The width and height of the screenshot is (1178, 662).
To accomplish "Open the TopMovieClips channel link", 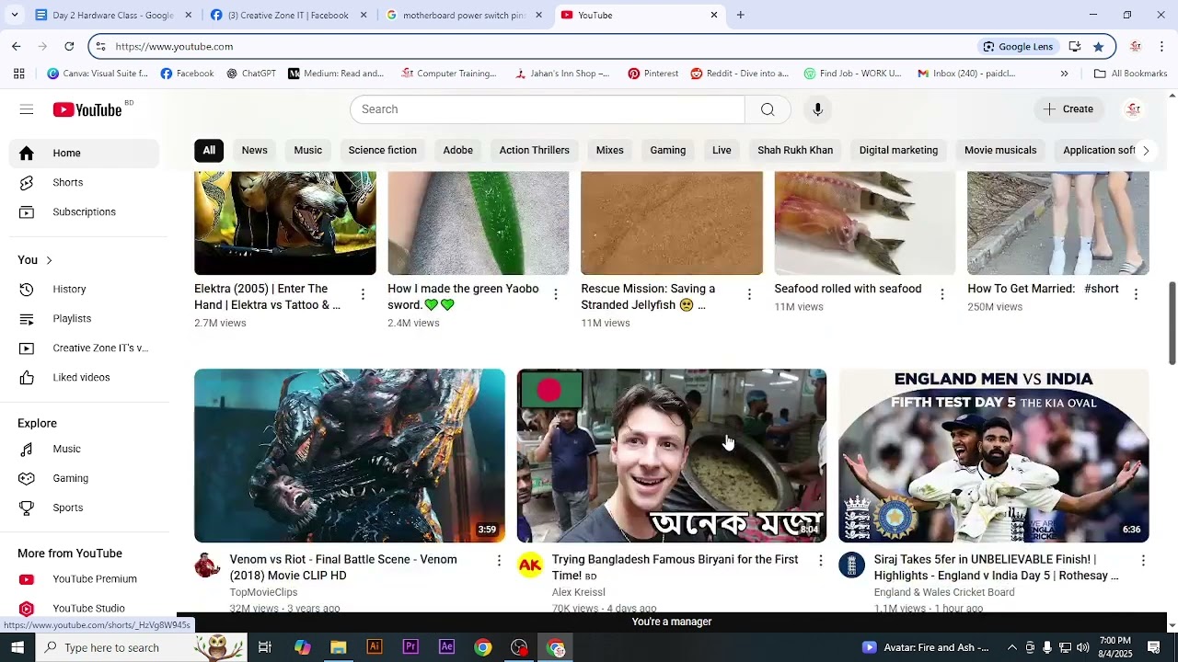I will coord(263,592).
